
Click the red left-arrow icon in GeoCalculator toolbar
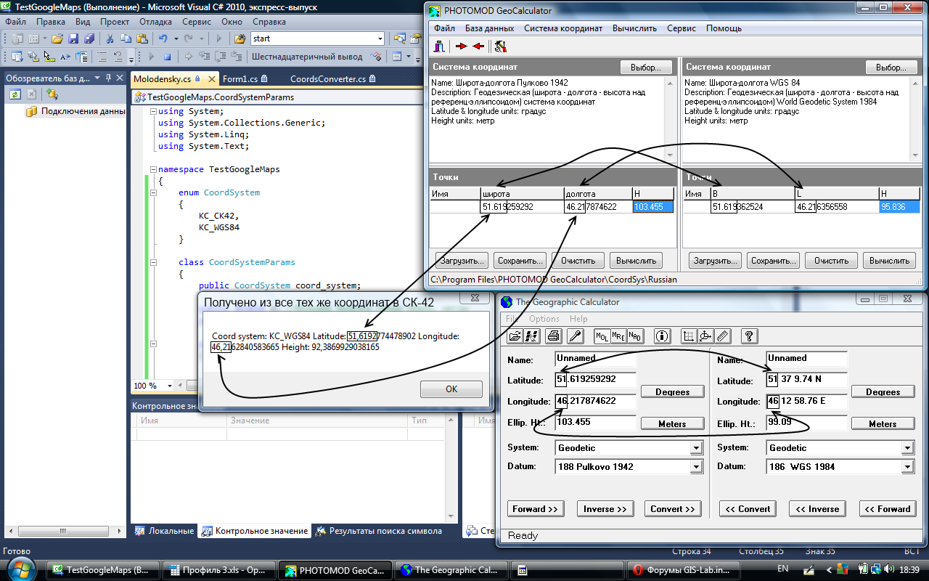click(478, 46)
